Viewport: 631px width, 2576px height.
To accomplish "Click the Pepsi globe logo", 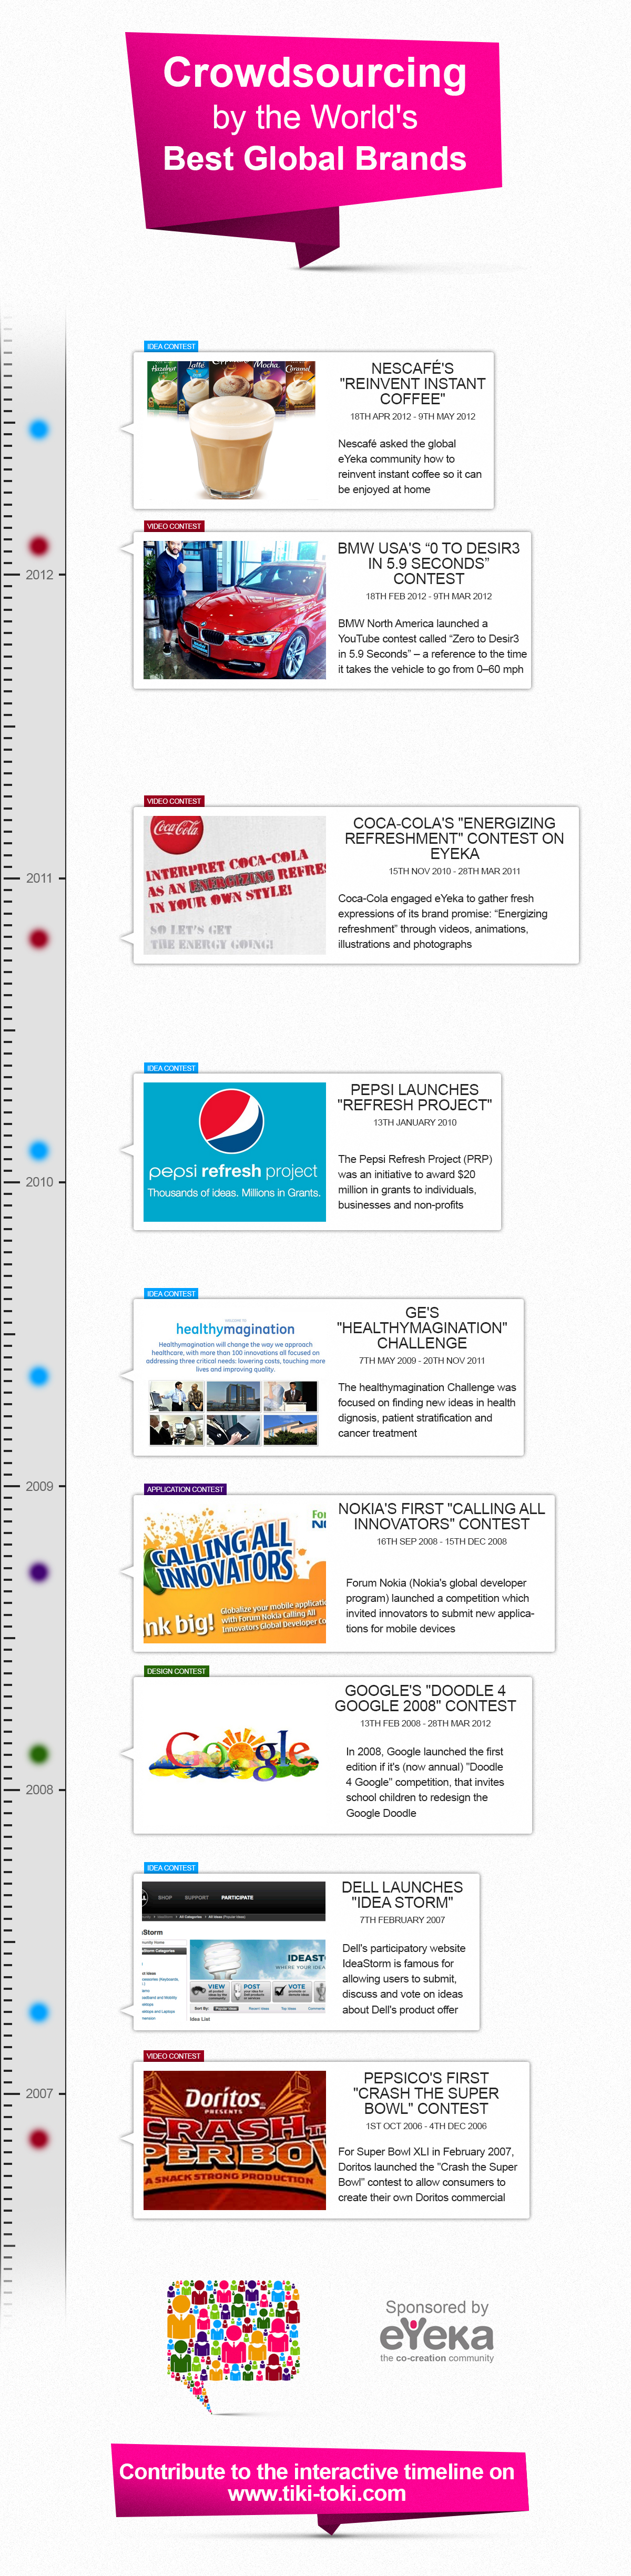I will [231, 1120].
